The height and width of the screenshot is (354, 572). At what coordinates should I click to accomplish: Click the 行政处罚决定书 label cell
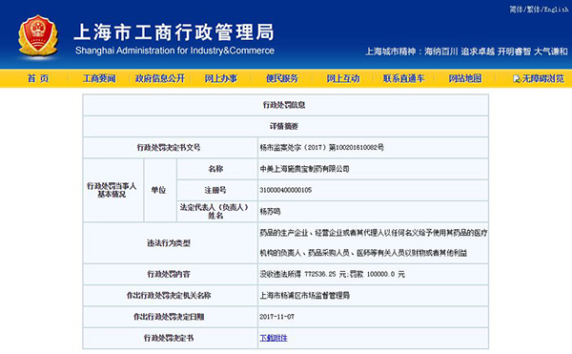[170, 338]
